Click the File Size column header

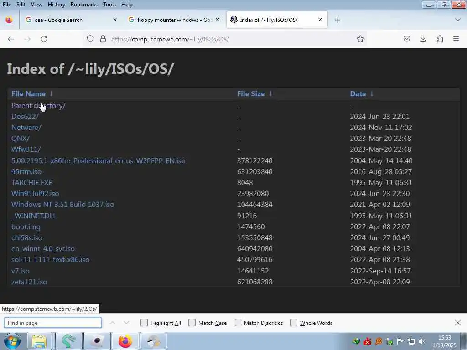coord(251,93)
